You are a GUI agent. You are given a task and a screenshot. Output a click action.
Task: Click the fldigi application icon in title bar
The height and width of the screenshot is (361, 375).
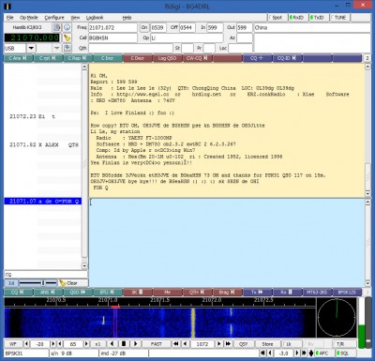point(7,6)
